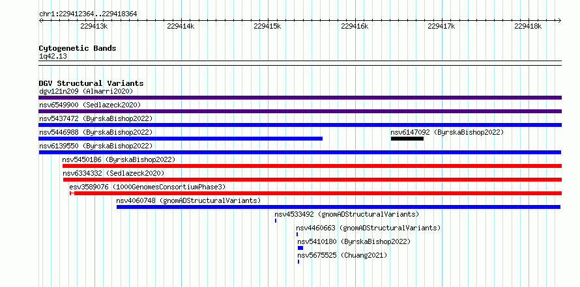The height and width of the screenshot is (287, 580).
Task: Click the nsv5450186 red variant bar
Action: coord(312,166)
